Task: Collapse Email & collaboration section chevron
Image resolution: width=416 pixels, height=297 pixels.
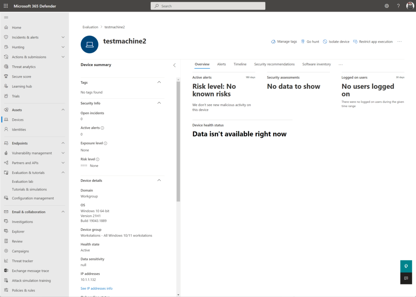Action: point(63,212)
